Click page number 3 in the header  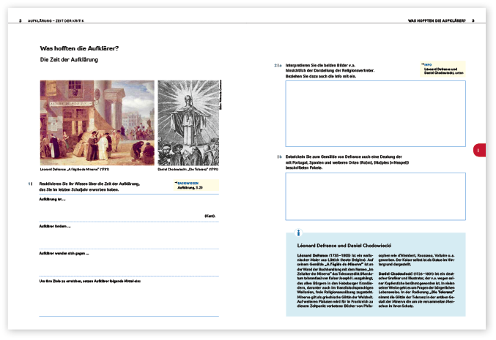pos(473,20)
